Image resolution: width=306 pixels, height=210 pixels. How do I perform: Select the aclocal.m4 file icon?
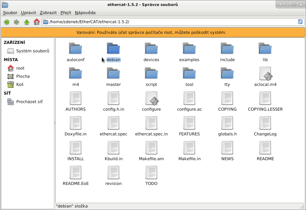tap(265, 74)
